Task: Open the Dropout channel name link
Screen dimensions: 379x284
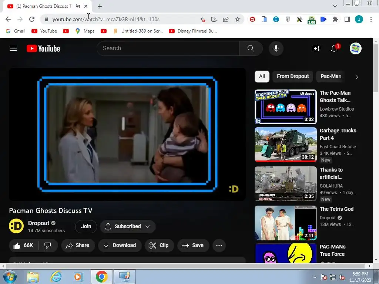Action: pos(38,223)
